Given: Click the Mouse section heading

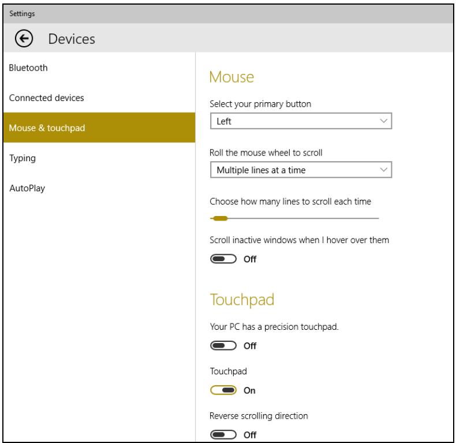Looking at the screenshot, I should pos(231,77).
